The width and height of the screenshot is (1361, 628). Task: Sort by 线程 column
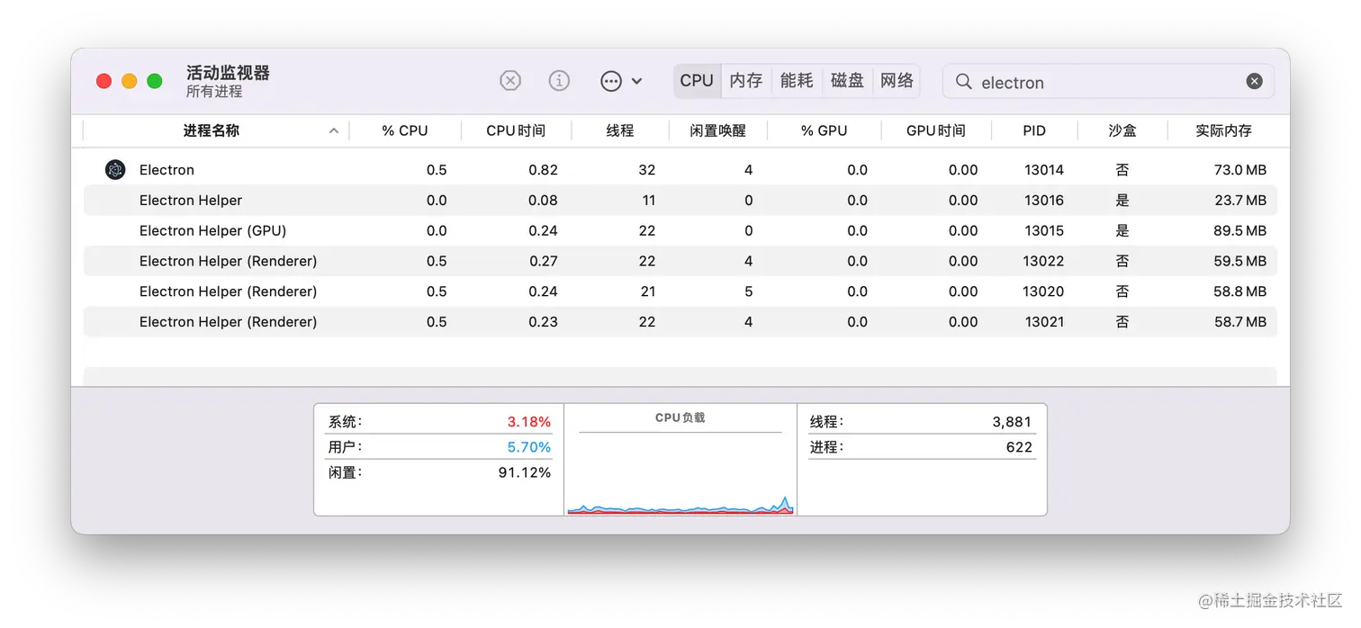[x=620, y=130]
